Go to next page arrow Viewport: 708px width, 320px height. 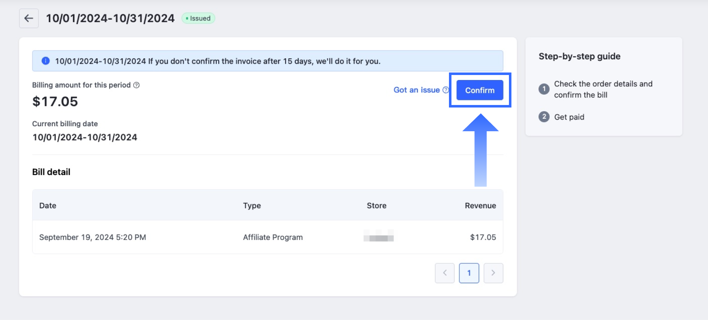[x=494, y=273]
